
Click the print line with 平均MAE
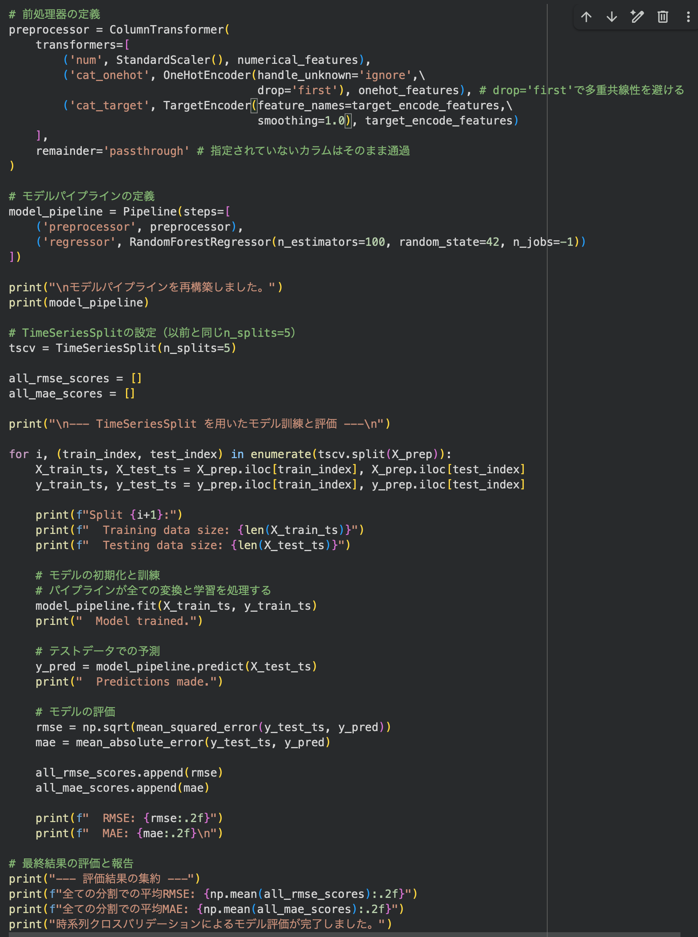(207, 909)
